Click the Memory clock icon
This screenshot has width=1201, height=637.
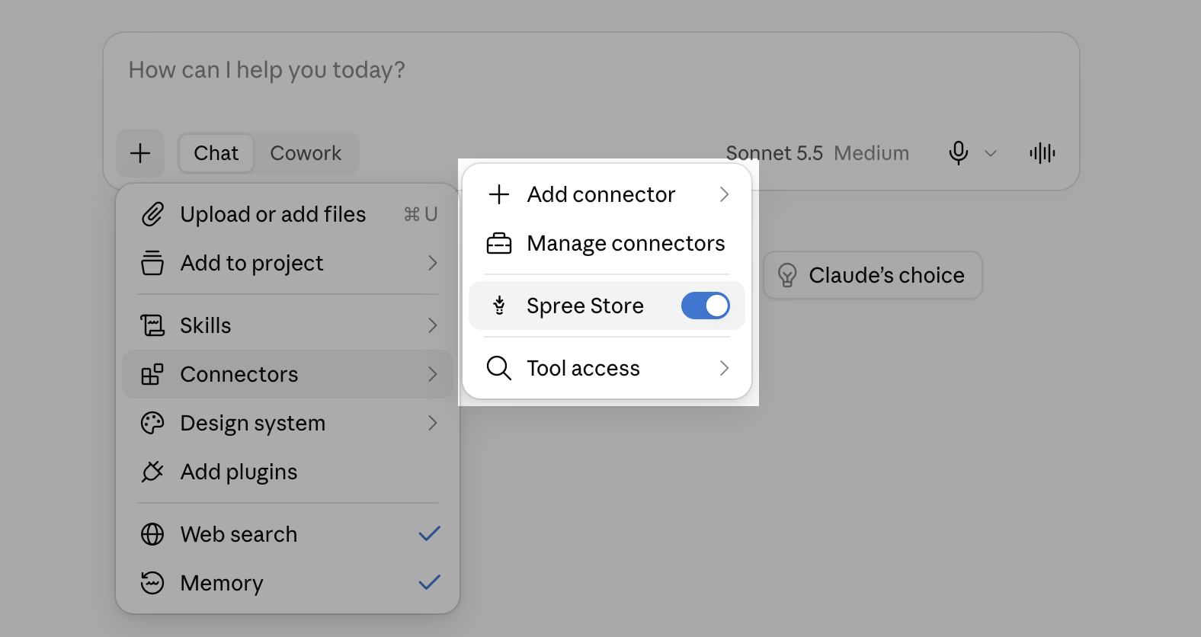pyautogui.click(x=152, y=583)
